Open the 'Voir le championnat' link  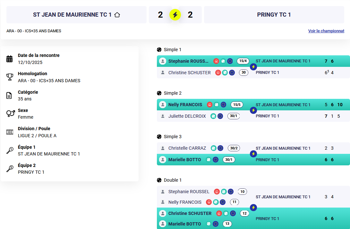326,31
